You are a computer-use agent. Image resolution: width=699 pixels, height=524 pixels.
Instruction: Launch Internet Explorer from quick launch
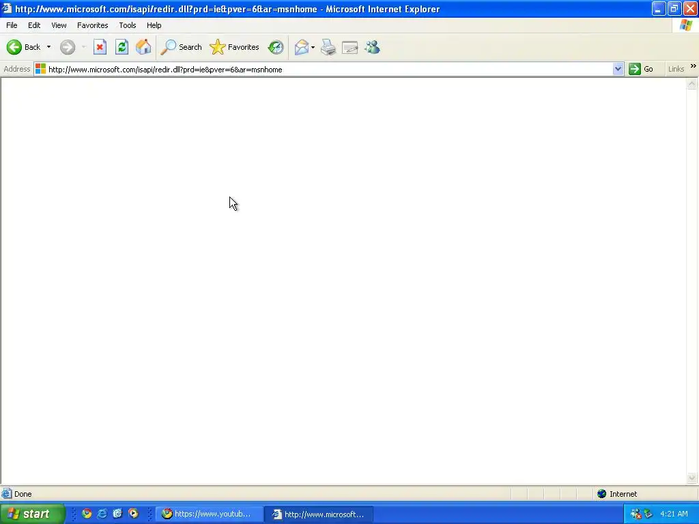coord(102,514)
